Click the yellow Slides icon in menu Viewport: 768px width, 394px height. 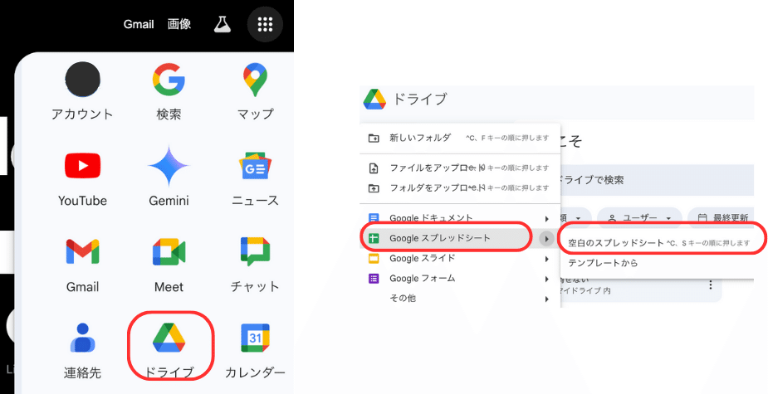(374, 259)
